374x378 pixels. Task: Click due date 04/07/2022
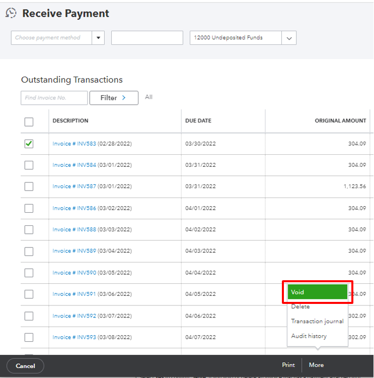200,337
